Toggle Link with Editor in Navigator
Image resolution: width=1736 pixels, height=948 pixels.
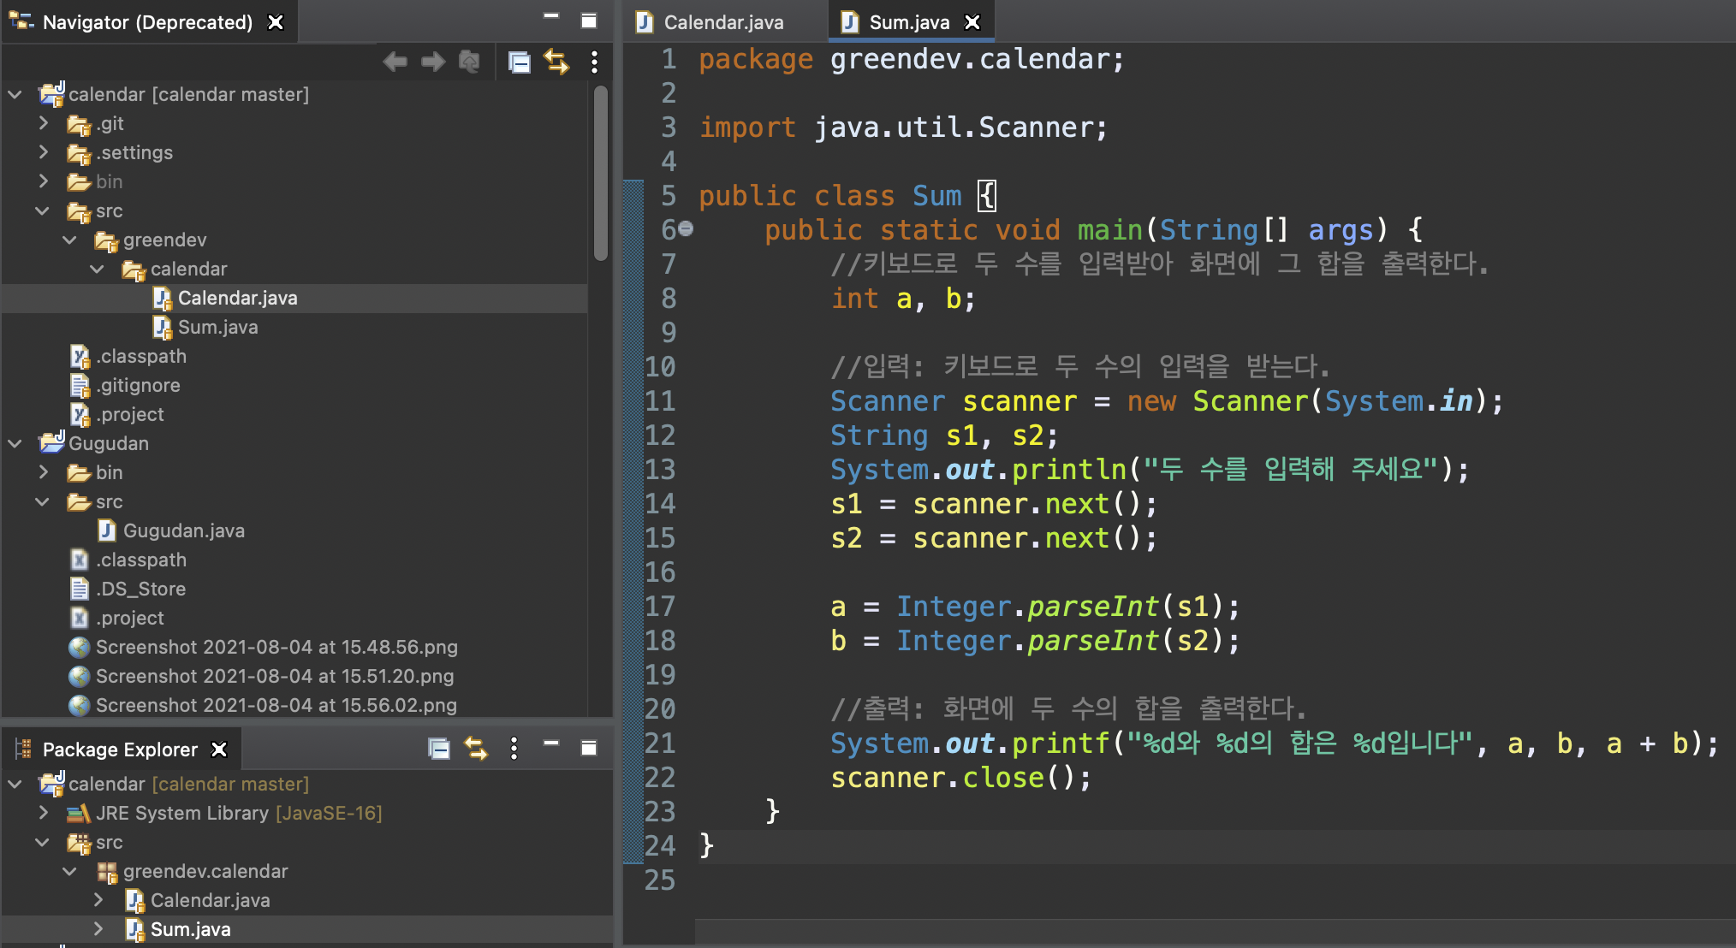point(556,62)
